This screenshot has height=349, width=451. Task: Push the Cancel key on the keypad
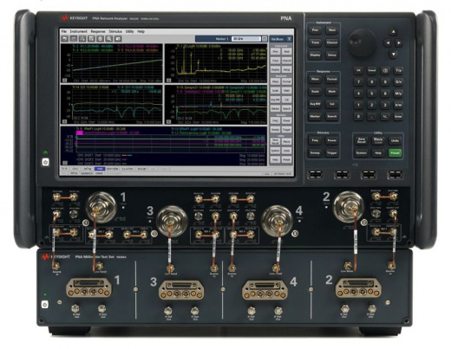(372, 70)
